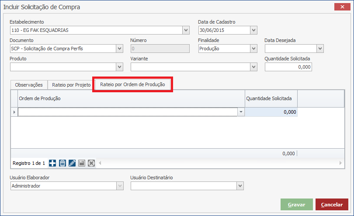
Task: Click the row indicator arrow in grid
Action: [14, 112]
